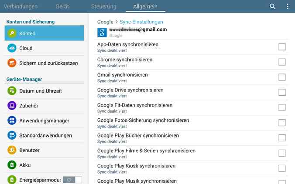
Task: Switch to the Verbindungen tab
Action: [x=21, y=7]
